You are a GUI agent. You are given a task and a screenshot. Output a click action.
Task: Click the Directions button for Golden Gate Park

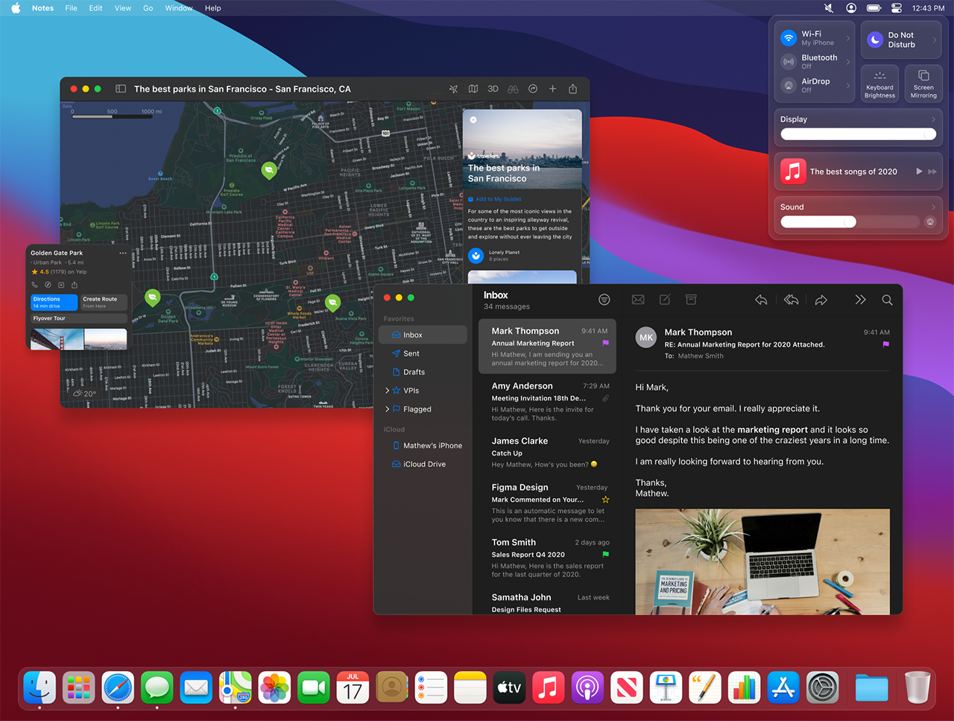pos(54,302)
